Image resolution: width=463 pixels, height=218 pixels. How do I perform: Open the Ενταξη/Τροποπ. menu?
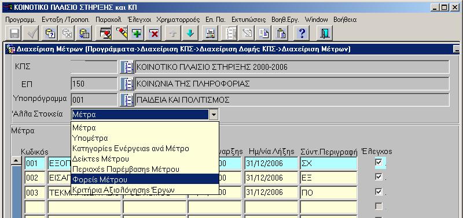click(65, 20)
